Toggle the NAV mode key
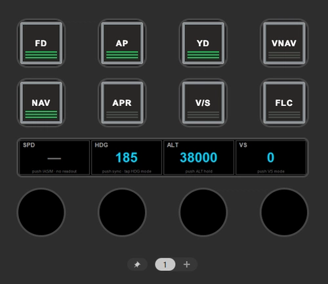 click(41, 103)
